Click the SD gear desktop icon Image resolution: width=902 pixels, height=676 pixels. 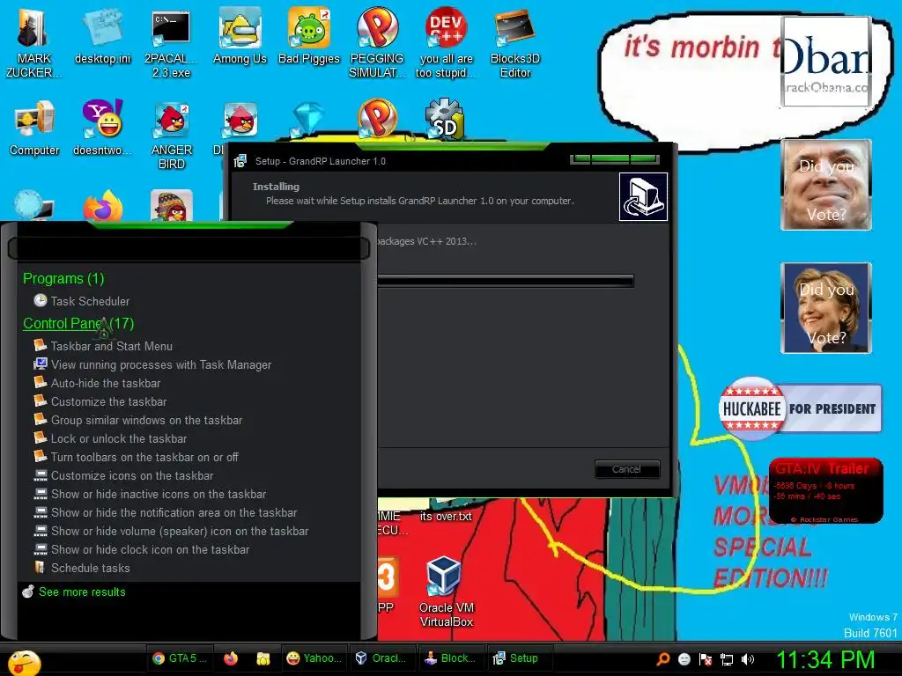[445, 120]
